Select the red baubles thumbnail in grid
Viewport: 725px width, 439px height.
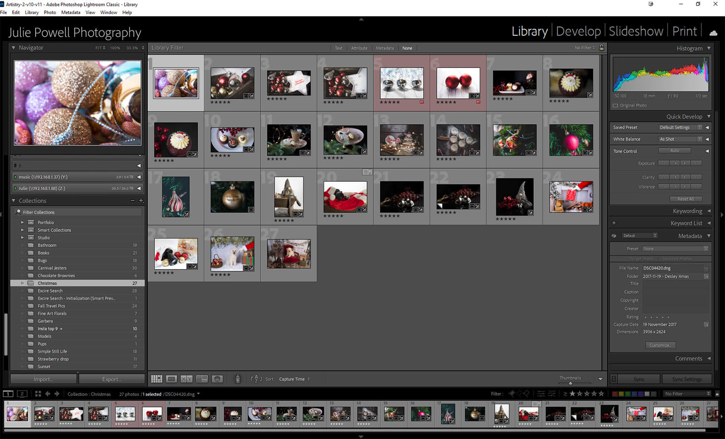point(458,83)
